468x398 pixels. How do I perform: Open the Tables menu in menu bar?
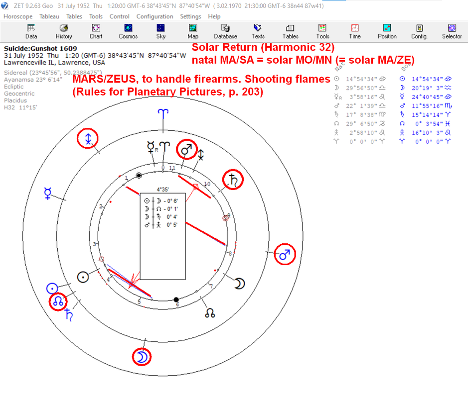(74, 16)
